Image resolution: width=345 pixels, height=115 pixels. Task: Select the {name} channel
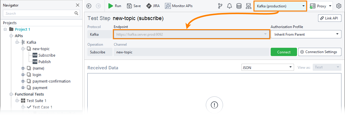(x=38, y=68)
